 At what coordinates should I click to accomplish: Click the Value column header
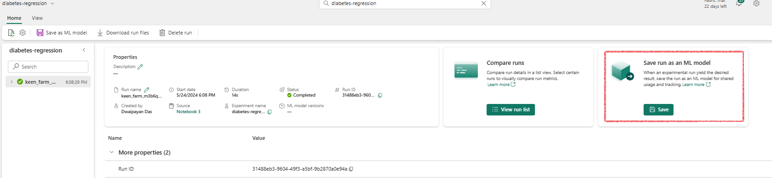(x=259, y=138)
